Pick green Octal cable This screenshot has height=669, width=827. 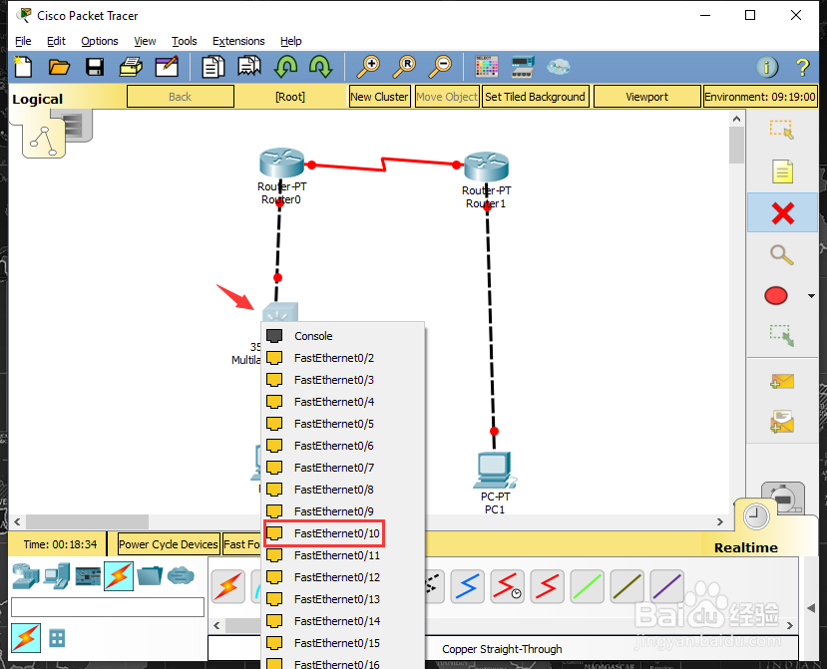point(587,586)
